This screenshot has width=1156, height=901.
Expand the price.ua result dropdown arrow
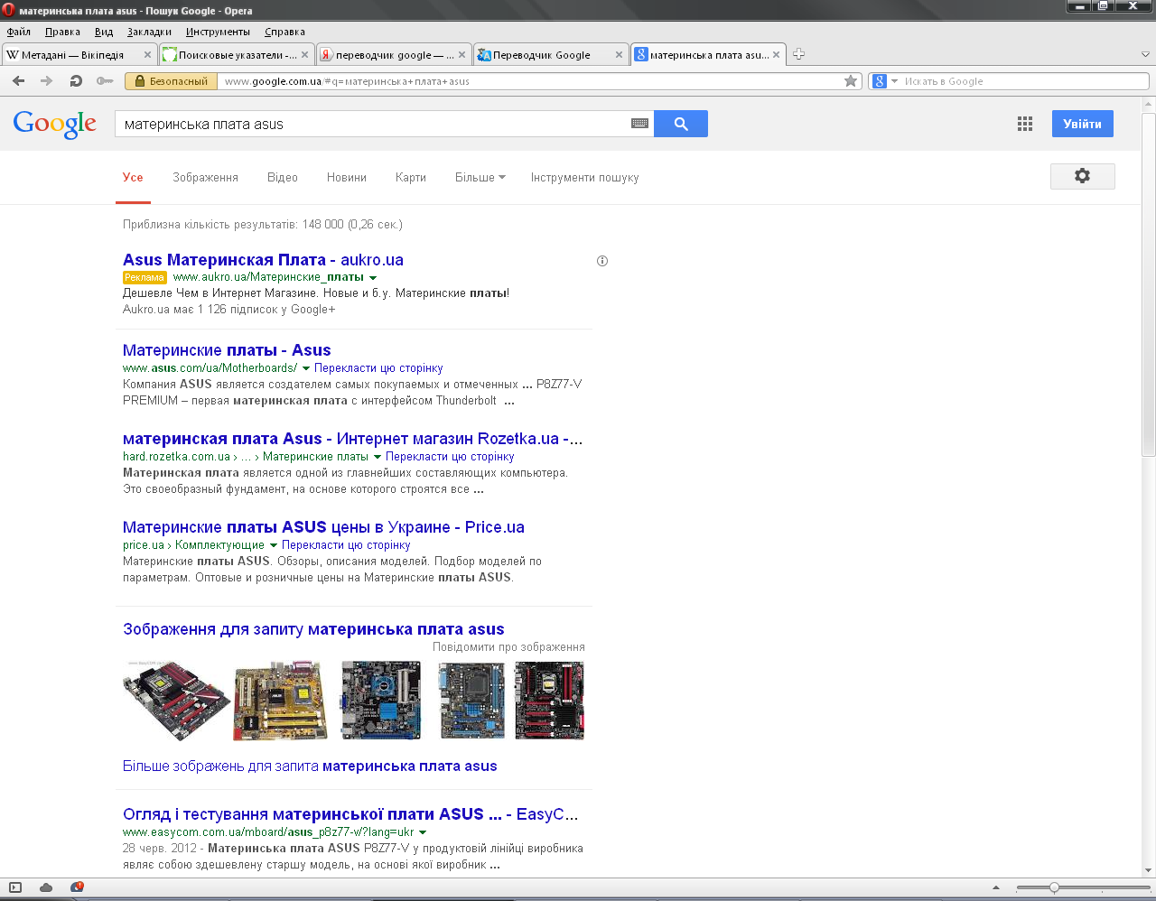274,545
